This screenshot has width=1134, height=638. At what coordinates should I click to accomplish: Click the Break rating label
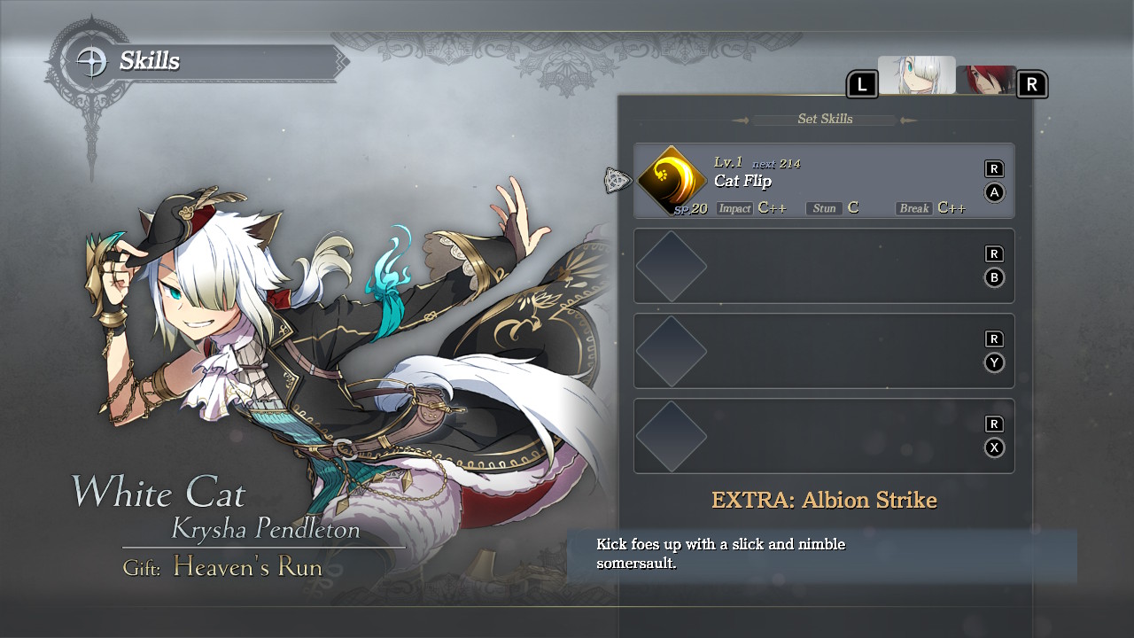point(913,208)
